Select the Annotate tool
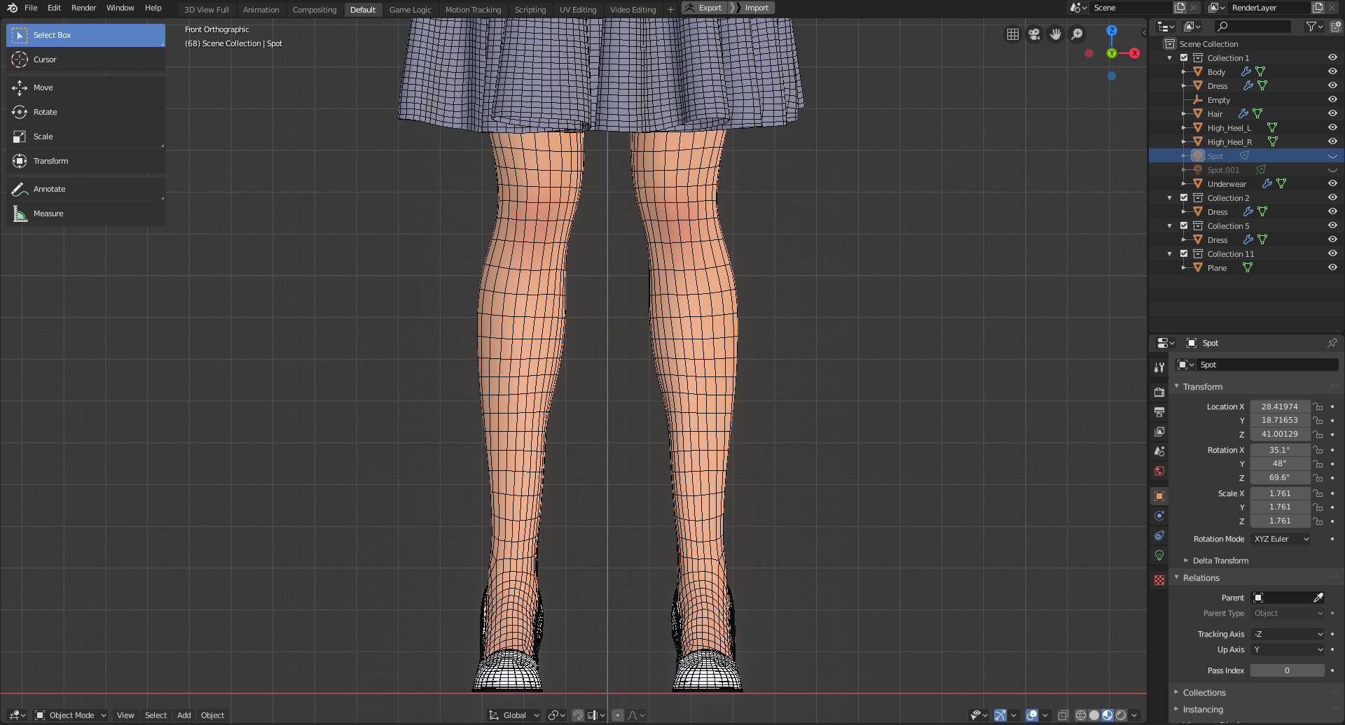Screen dimensions: 1345x725 pos(85,189)
